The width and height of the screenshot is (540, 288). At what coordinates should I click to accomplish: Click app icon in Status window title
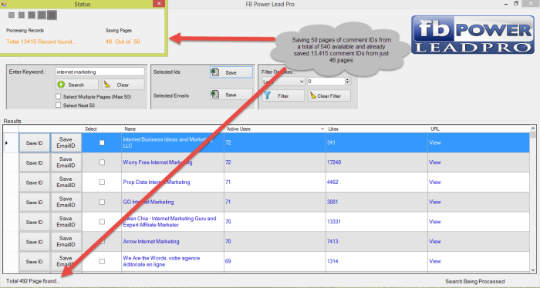(4, 4)
